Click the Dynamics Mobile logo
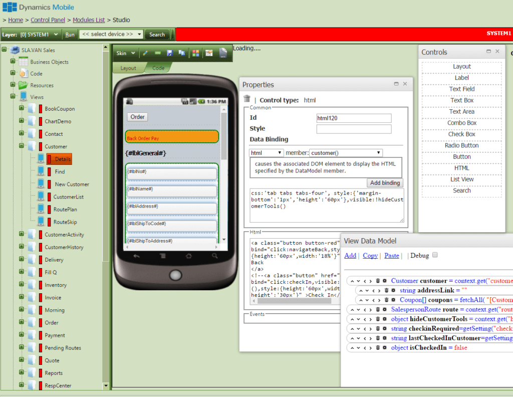Screen dimensions: 513x397 coord(38,7)
